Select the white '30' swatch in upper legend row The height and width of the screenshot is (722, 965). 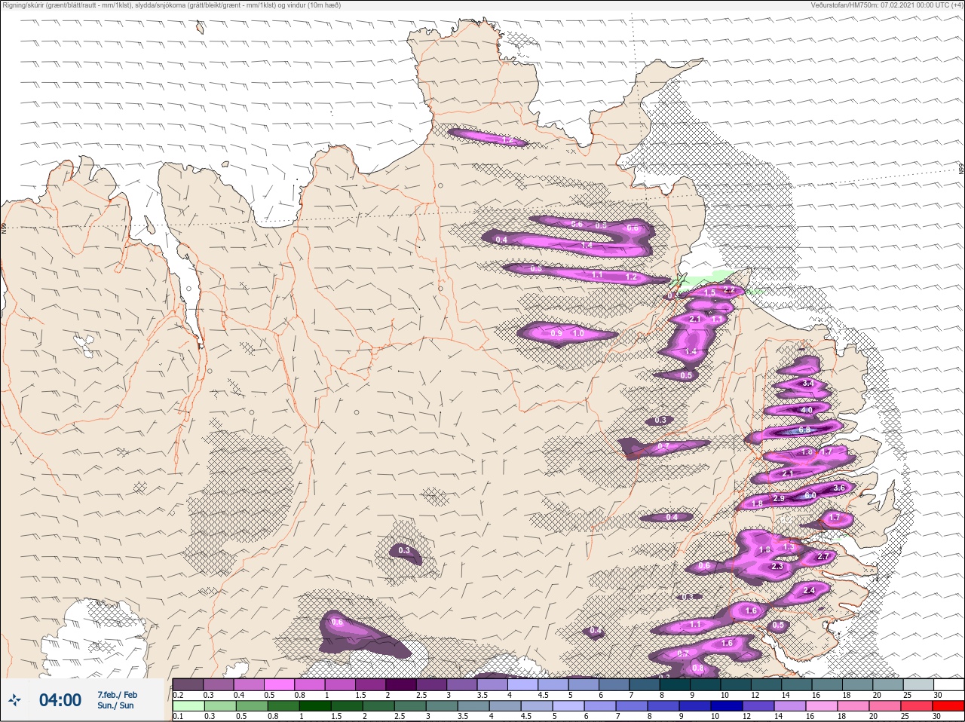(x=948, y=684)
